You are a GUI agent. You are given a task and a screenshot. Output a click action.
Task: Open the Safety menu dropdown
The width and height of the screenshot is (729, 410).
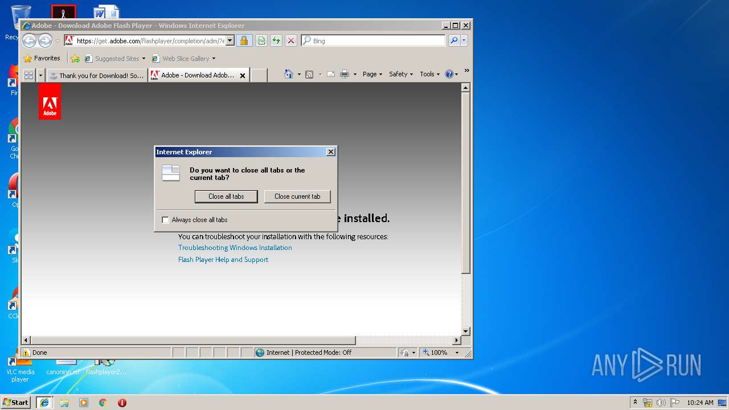401,74
